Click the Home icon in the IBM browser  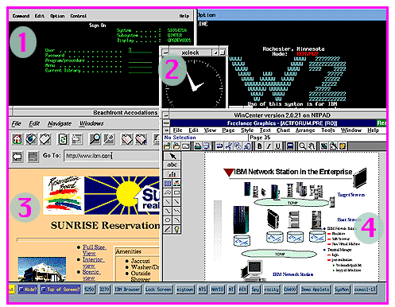point(17,139)
